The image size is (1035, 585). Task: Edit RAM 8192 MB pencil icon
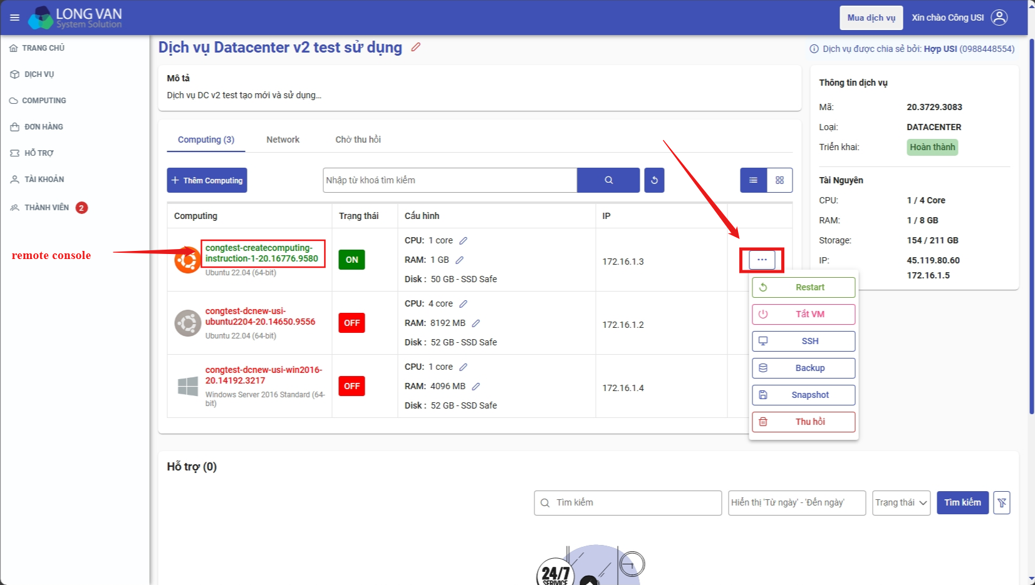(x=476, y=323)
